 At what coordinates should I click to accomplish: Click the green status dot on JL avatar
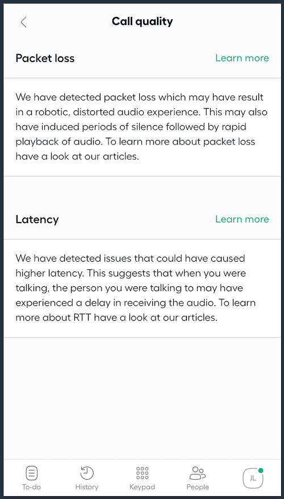261,470
